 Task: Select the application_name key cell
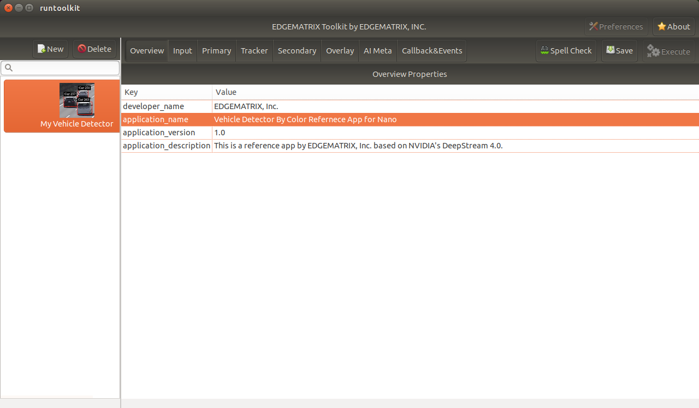point(167,119)
